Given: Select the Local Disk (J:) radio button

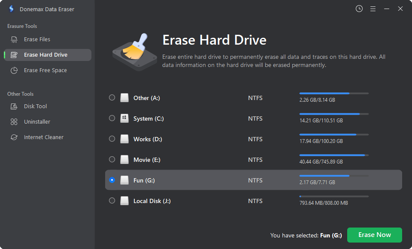Looking at the screenshot, I should click(112, 200).
